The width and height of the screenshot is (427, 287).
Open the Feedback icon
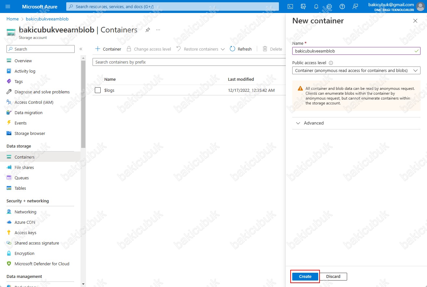click(x=355, y=6)
